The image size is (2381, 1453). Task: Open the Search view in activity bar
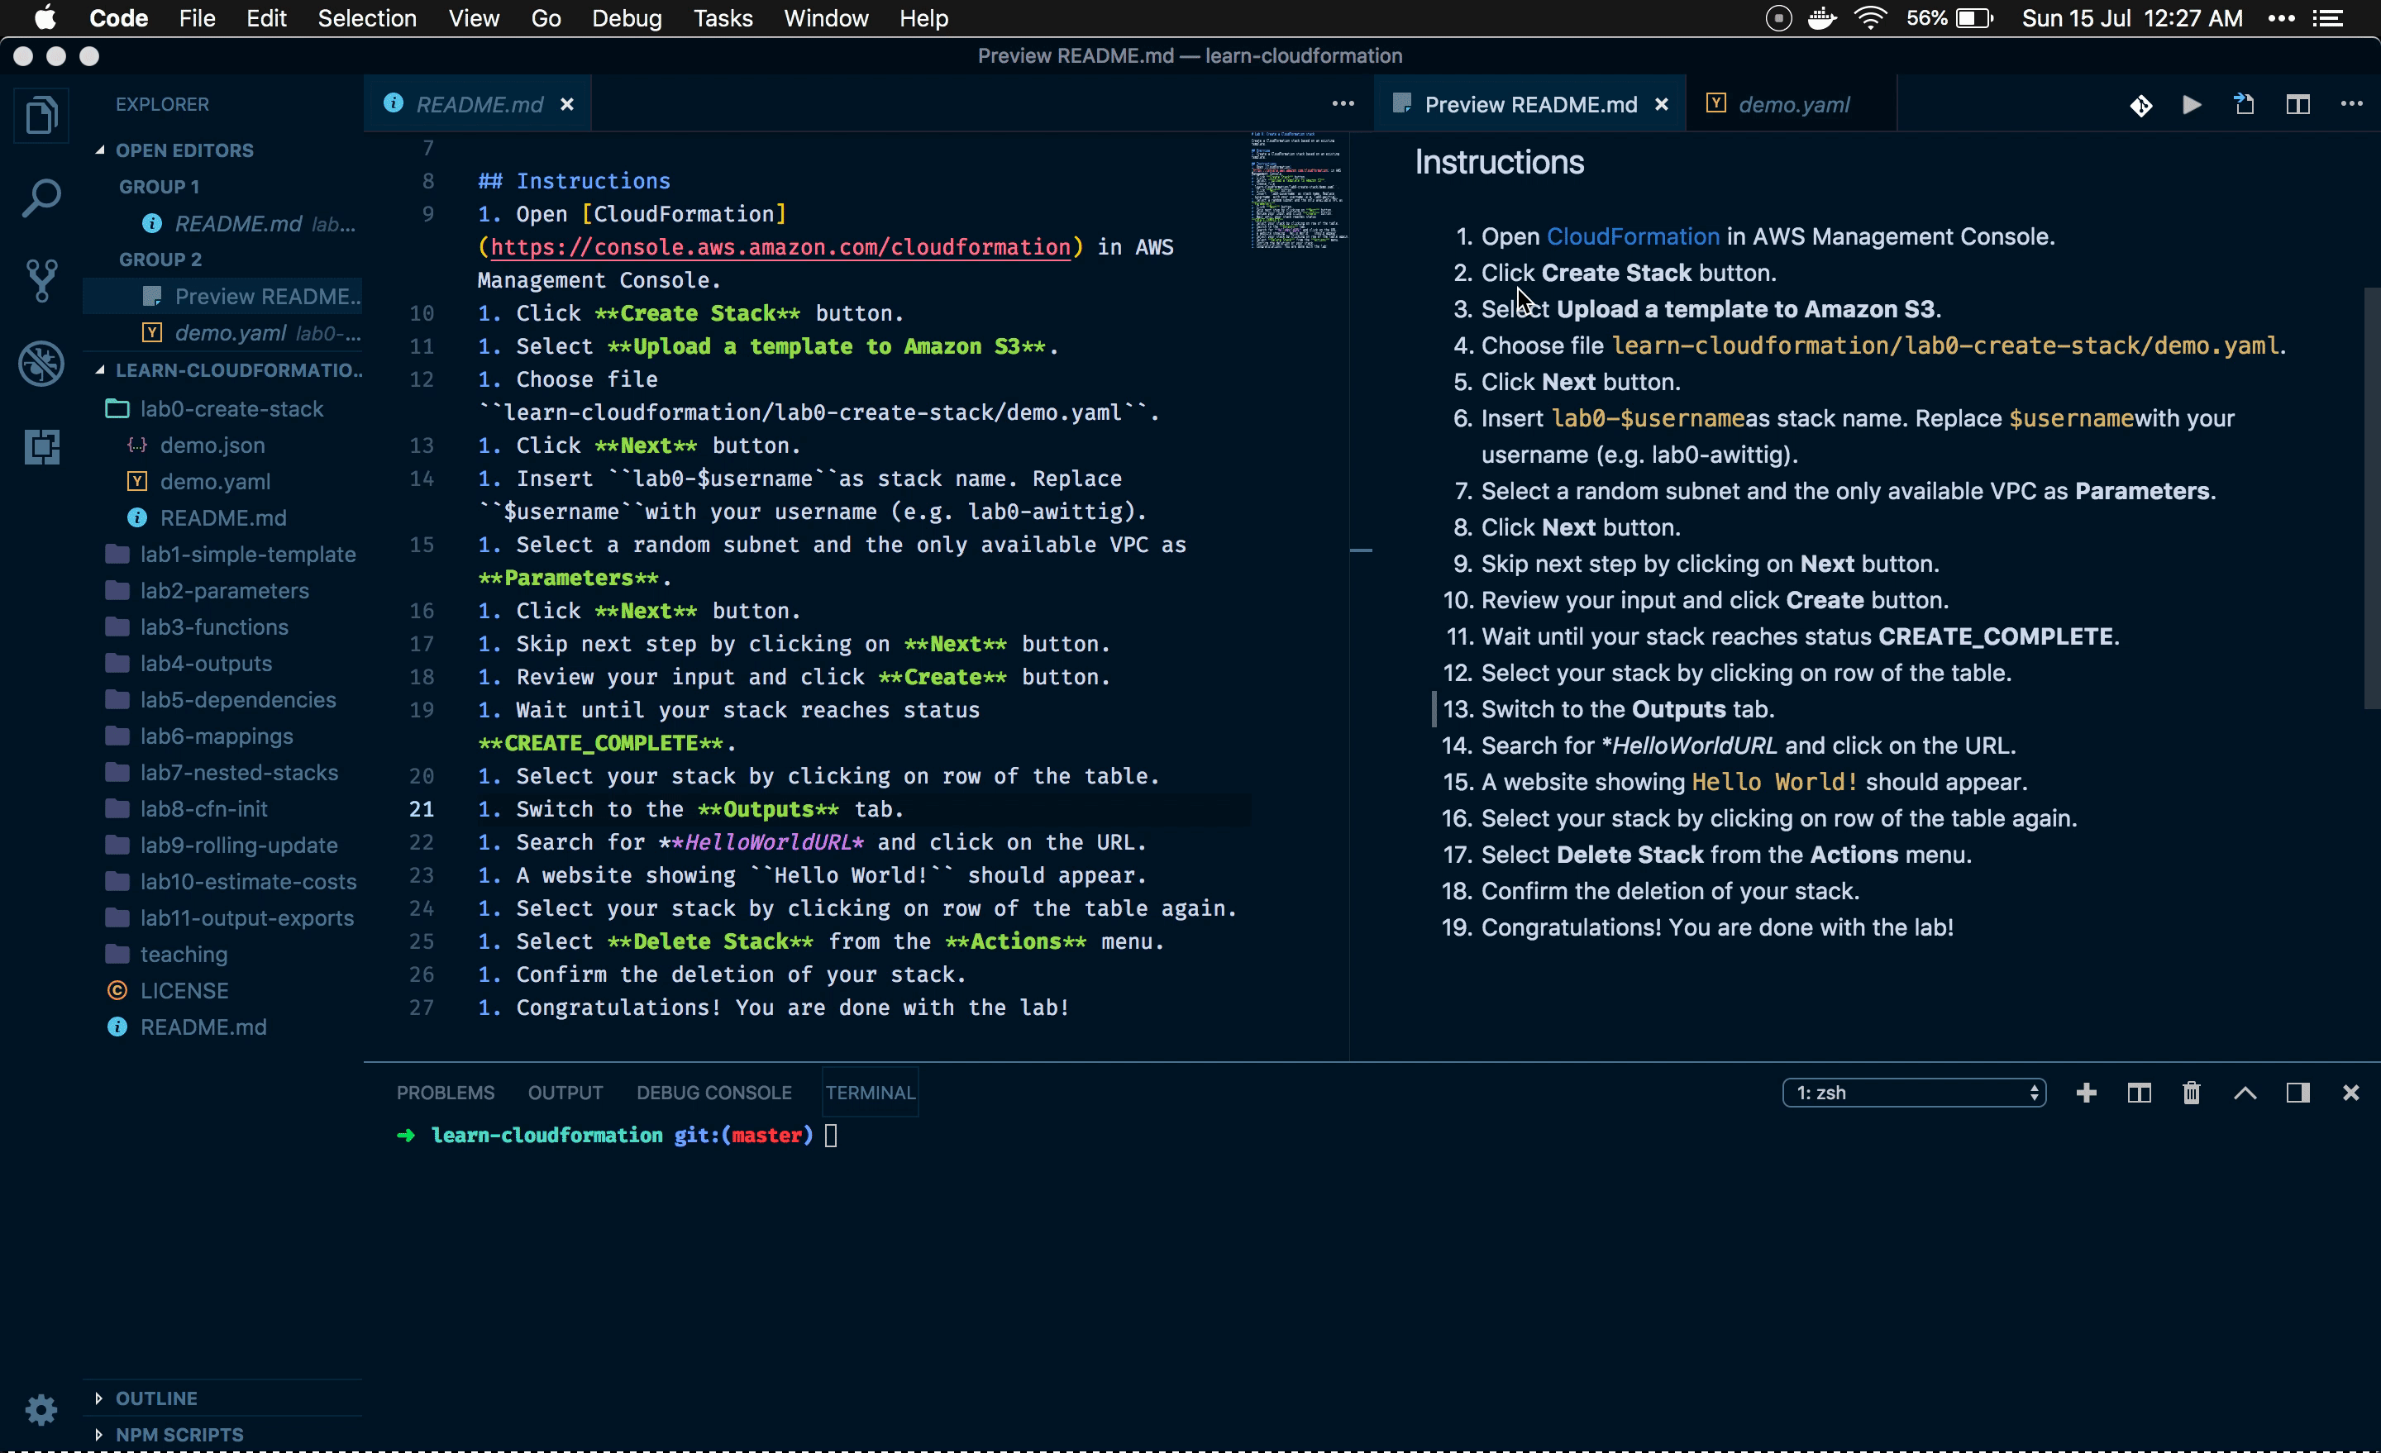click(41, 198)
